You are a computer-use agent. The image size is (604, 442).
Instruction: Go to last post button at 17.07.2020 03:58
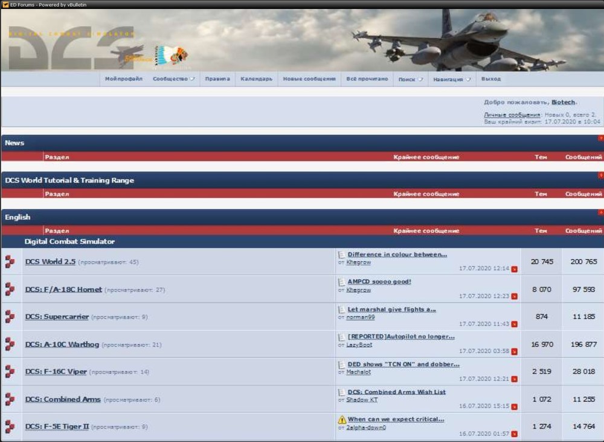514,351
